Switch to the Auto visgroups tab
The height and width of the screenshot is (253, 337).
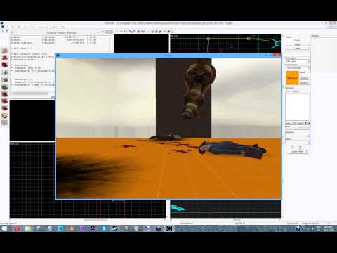coord(296,91)
